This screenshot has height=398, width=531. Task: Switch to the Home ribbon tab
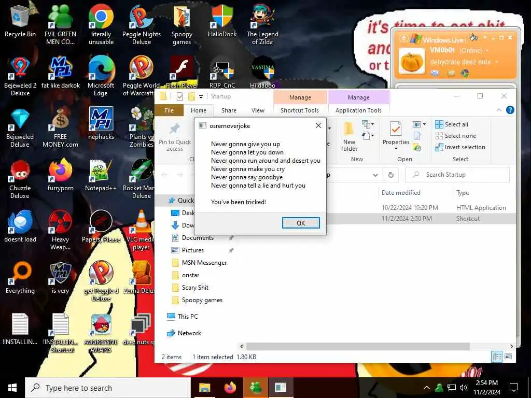[x=199, y=110]
